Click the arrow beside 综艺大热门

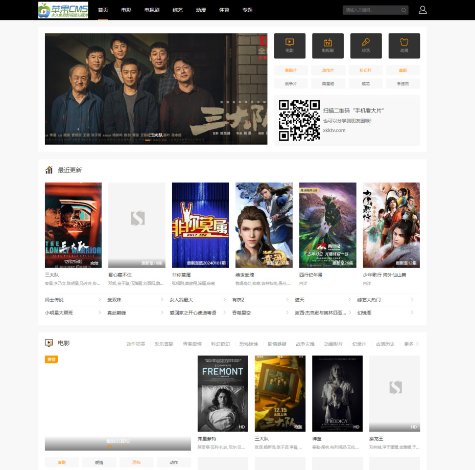point(412,300)
